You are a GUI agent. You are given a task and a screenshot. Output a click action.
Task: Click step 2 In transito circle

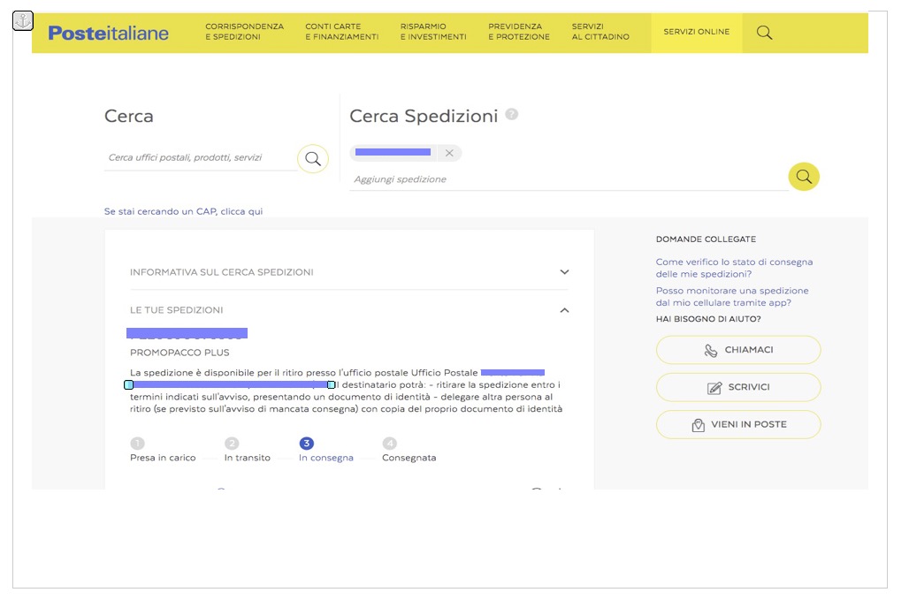232,443
